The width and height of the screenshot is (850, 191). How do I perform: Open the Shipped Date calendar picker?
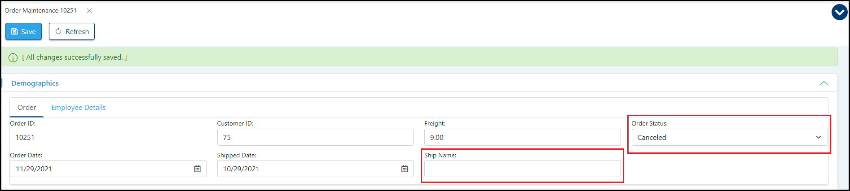405,169
